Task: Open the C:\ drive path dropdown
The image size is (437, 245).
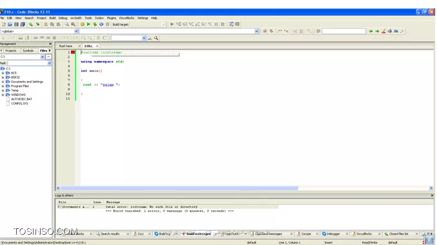Action: pyautogui.click(x=43, y=57)
